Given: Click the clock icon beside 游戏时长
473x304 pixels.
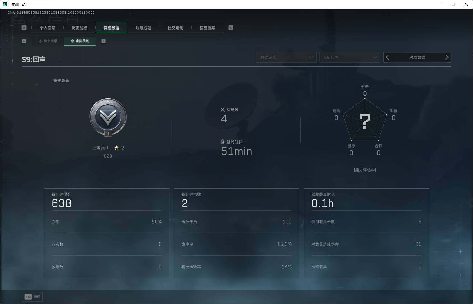Looking at the screenshot, I should 223,142.
